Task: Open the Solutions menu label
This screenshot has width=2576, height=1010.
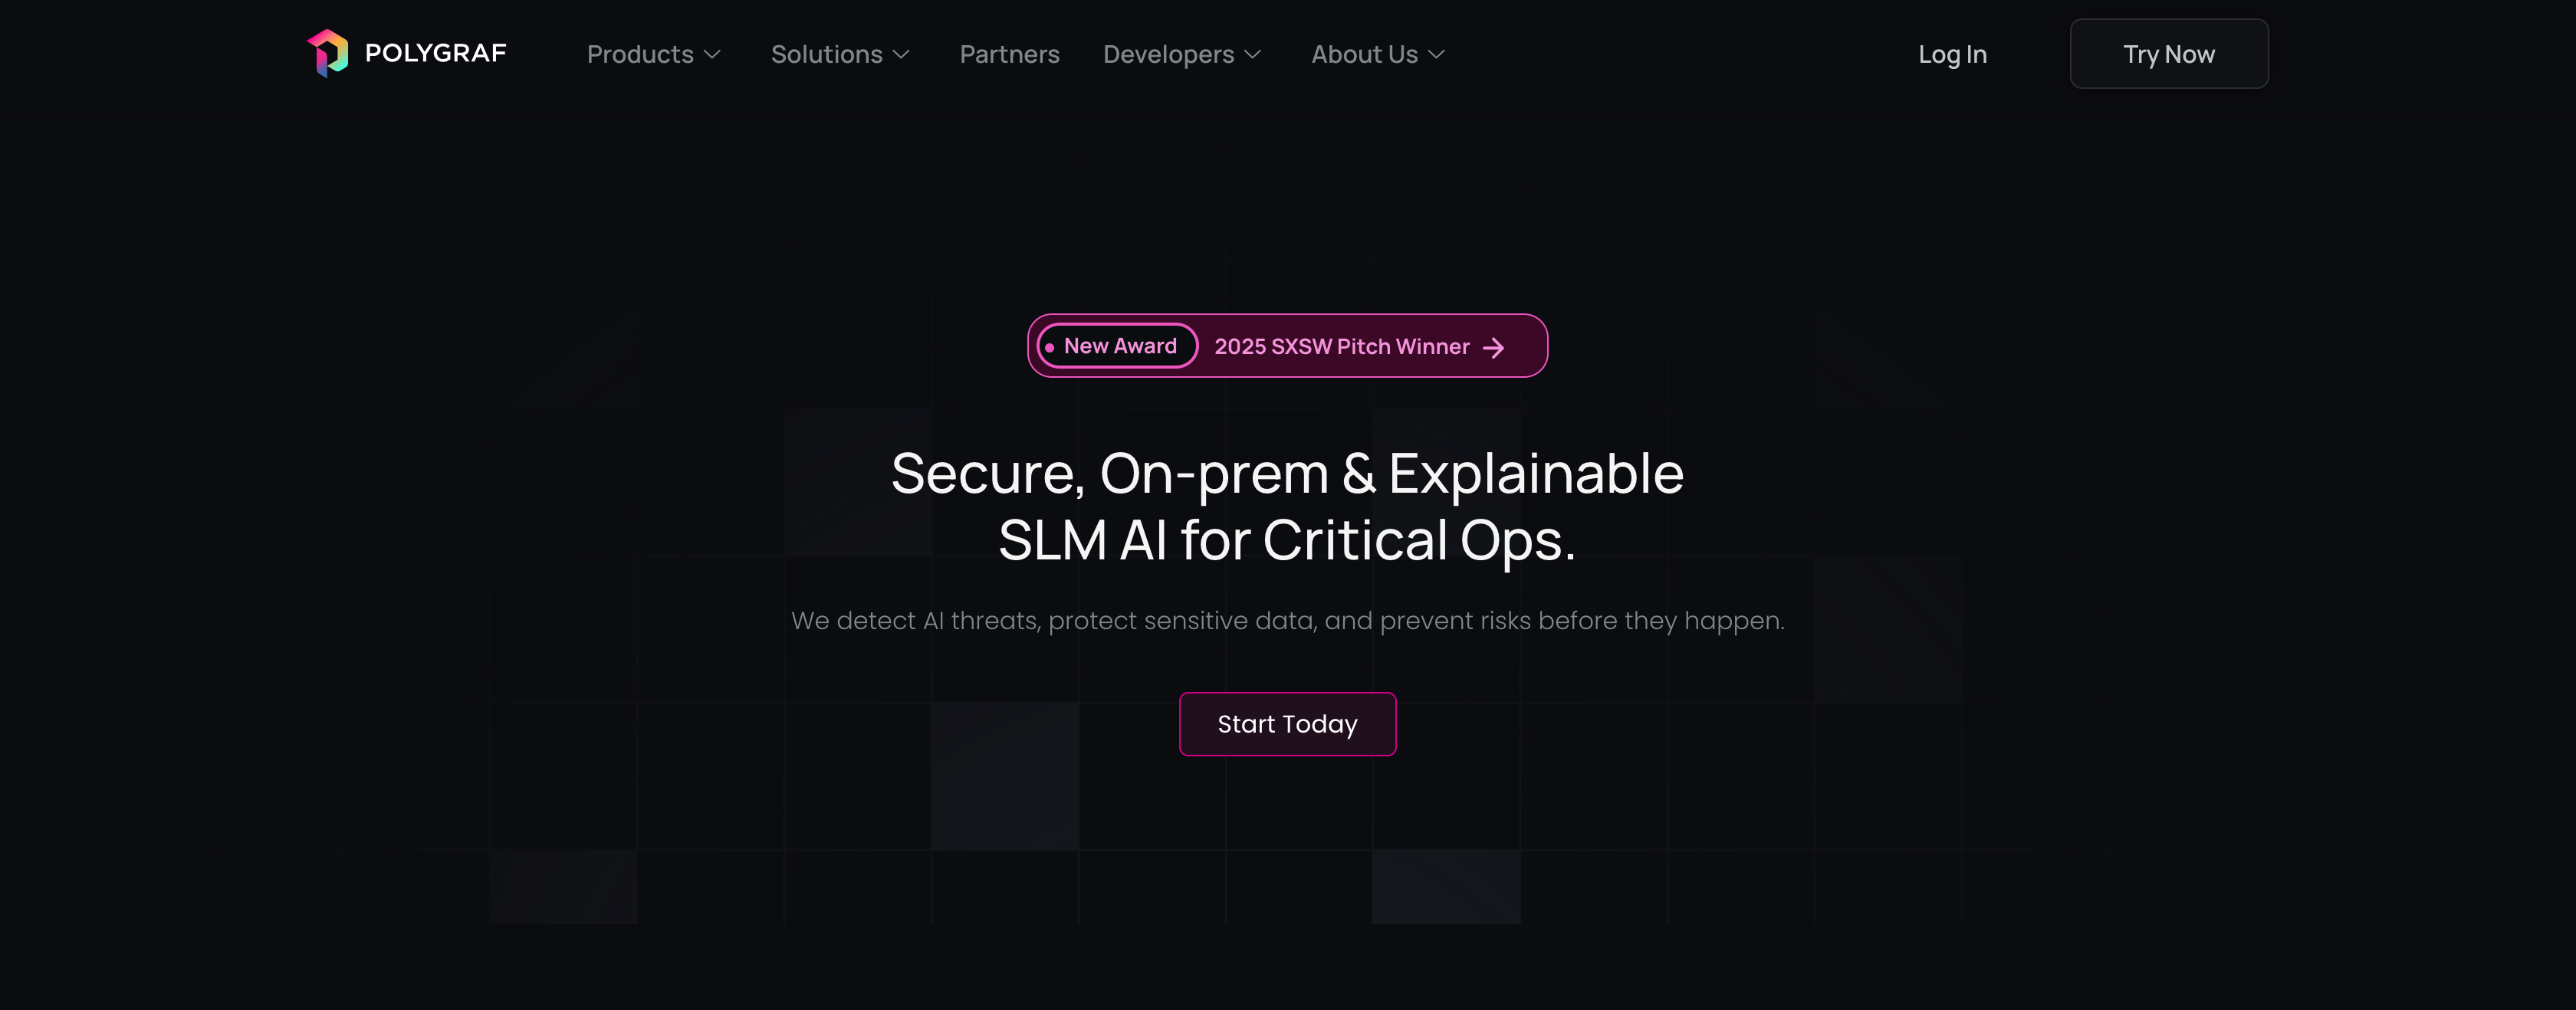Action: 826,55
